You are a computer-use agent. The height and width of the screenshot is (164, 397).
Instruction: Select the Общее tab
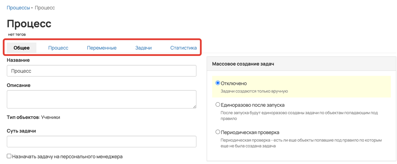22,48
